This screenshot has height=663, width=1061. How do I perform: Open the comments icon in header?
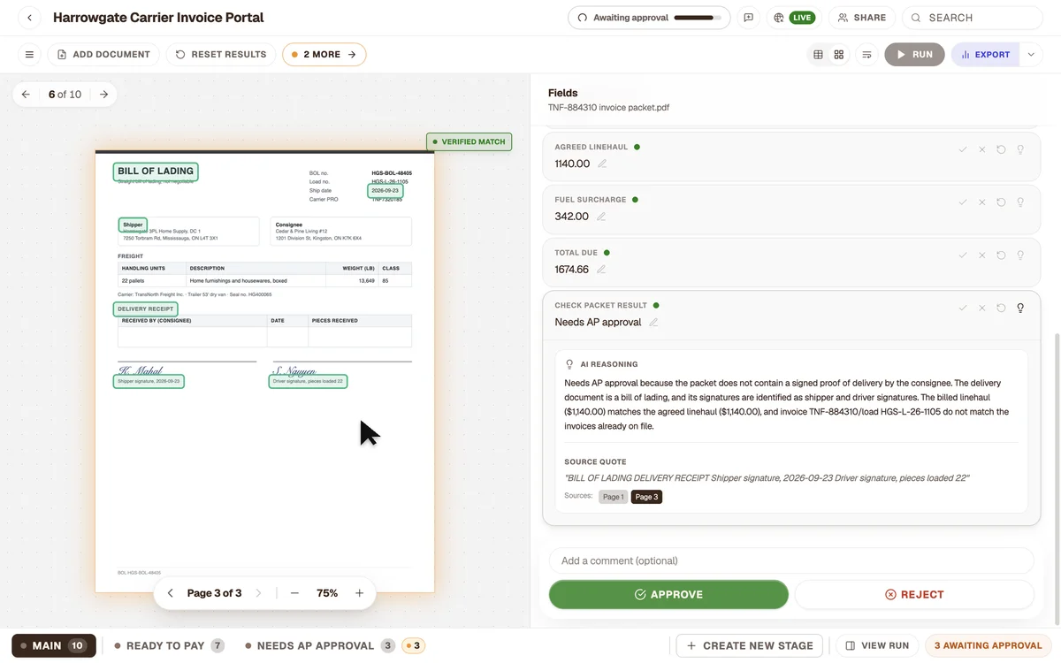tap(749, 18)
